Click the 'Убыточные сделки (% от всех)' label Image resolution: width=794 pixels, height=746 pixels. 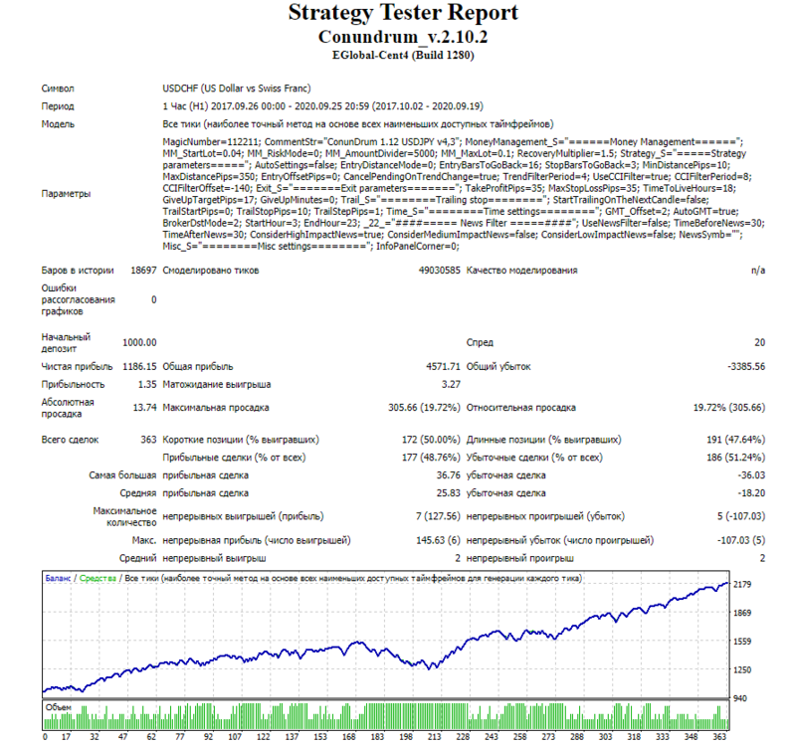tap(534, 458)
